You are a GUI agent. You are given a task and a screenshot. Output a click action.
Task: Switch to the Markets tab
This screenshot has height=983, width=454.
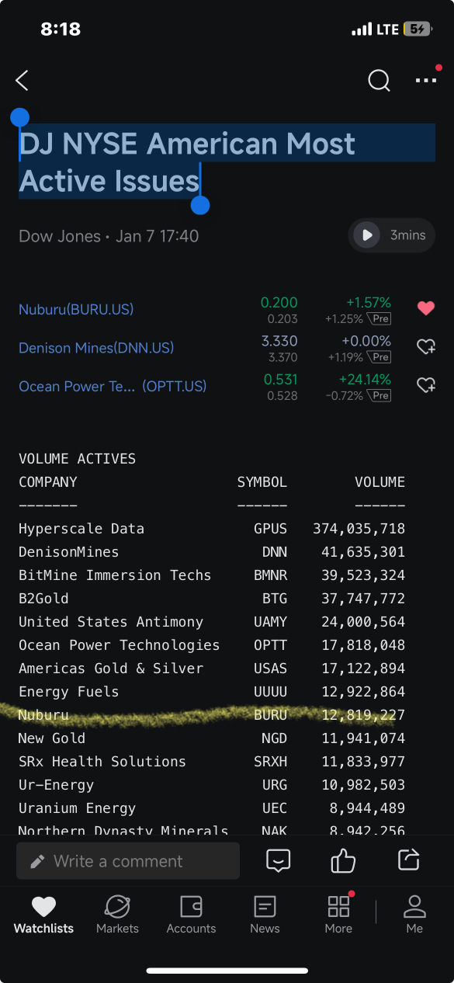(117, 915)
